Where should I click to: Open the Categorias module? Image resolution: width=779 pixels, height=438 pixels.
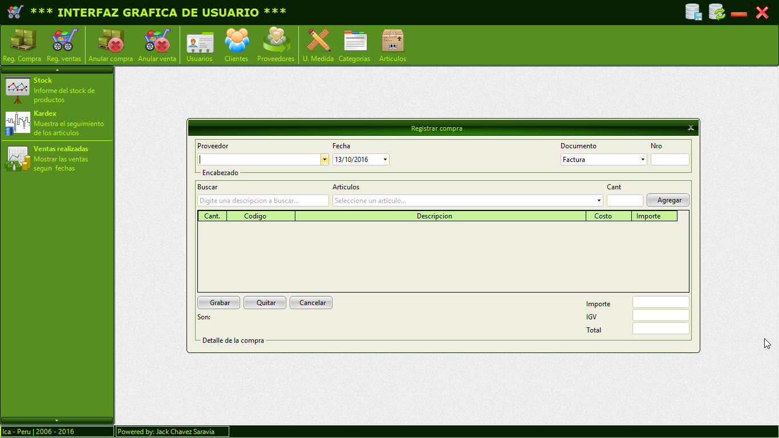tap(355, 45)
